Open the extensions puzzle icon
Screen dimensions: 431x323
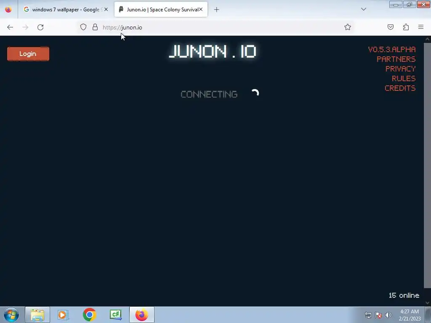[406, 27]
